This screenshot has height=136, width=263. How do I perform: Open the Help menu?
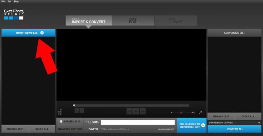(16, 2)
